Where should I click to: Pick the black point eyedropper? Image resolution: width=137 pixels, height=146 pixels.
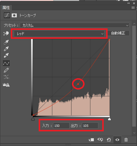(6, 42)
